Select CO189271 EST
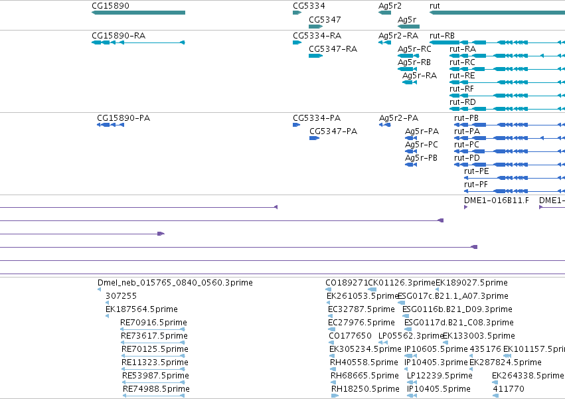Screen dimensions: 565x399 328,289
